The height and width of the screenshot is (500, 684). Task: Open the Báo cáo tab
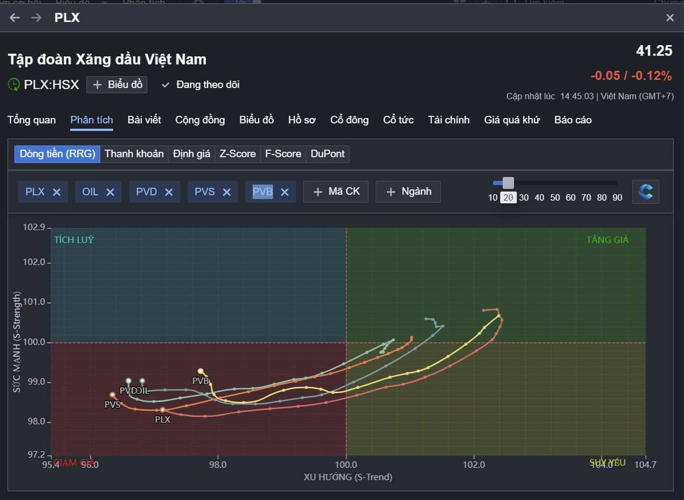point(573,120)
